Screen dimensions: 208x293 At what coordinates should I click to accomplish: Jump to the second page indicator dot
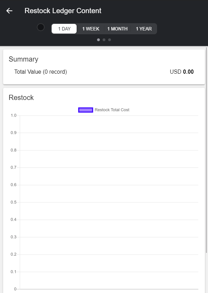point(104,40)
